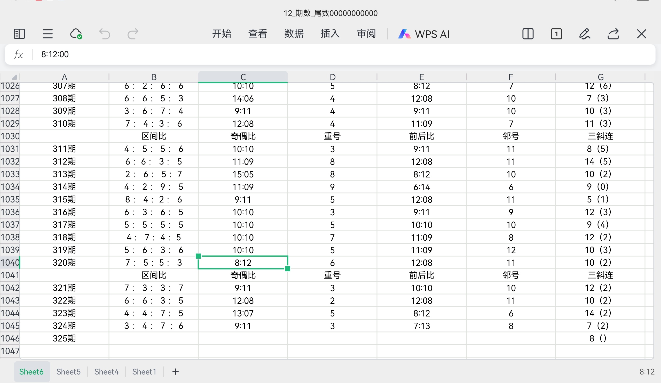
Task: Activate the pen edit mode icon
Action: point(585,34)
